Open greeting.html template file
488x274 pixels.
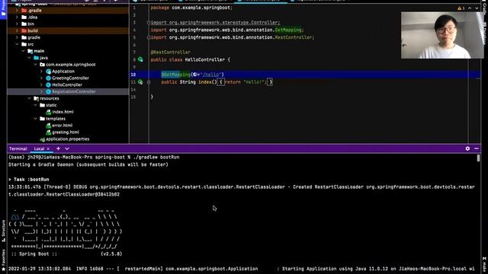point(66,132)
